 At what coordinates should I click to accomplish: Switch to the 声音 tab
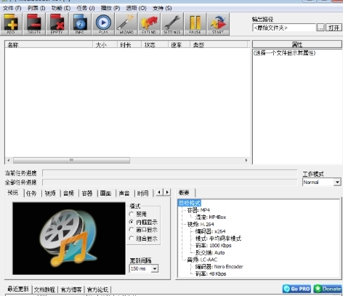point(124,193)
